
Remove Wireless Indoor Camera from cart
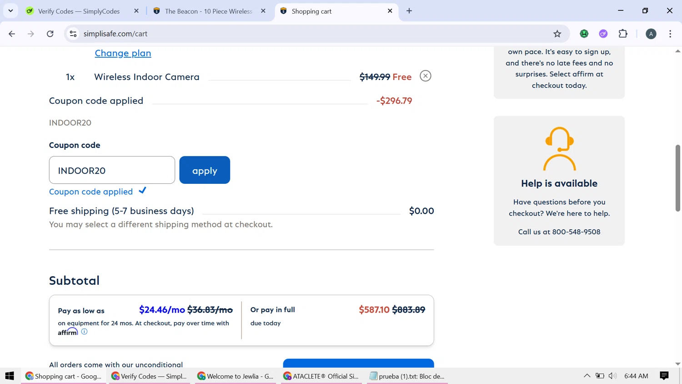tap(425, 76)
